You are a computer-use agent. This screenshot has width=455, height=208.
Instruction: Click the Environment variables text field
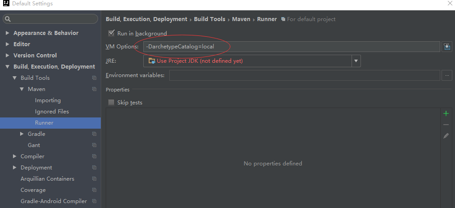point(305,75)
